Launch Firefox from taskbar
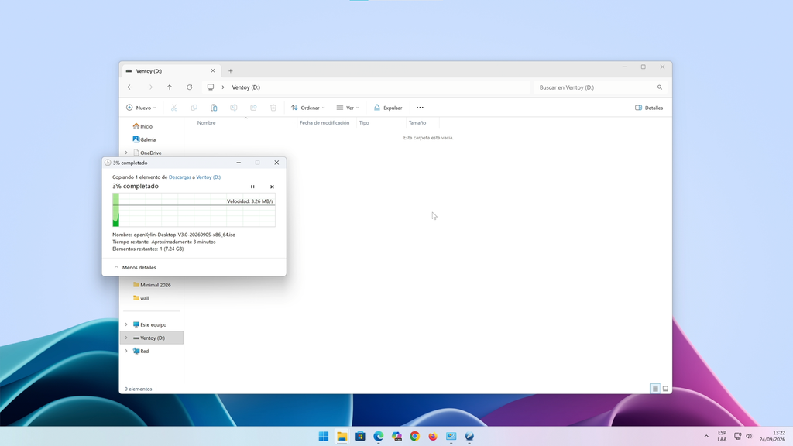 click(433, 437)
